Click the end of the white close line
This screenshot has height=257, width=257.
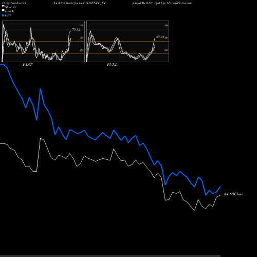[x=220, y=195]
